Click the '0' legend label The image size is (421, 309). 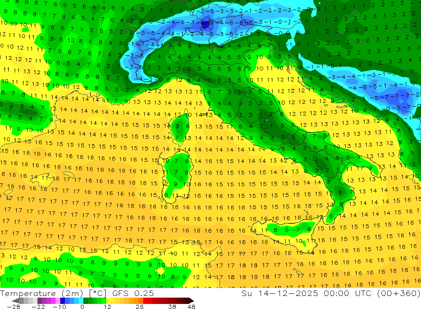click(x=82, y=307)
